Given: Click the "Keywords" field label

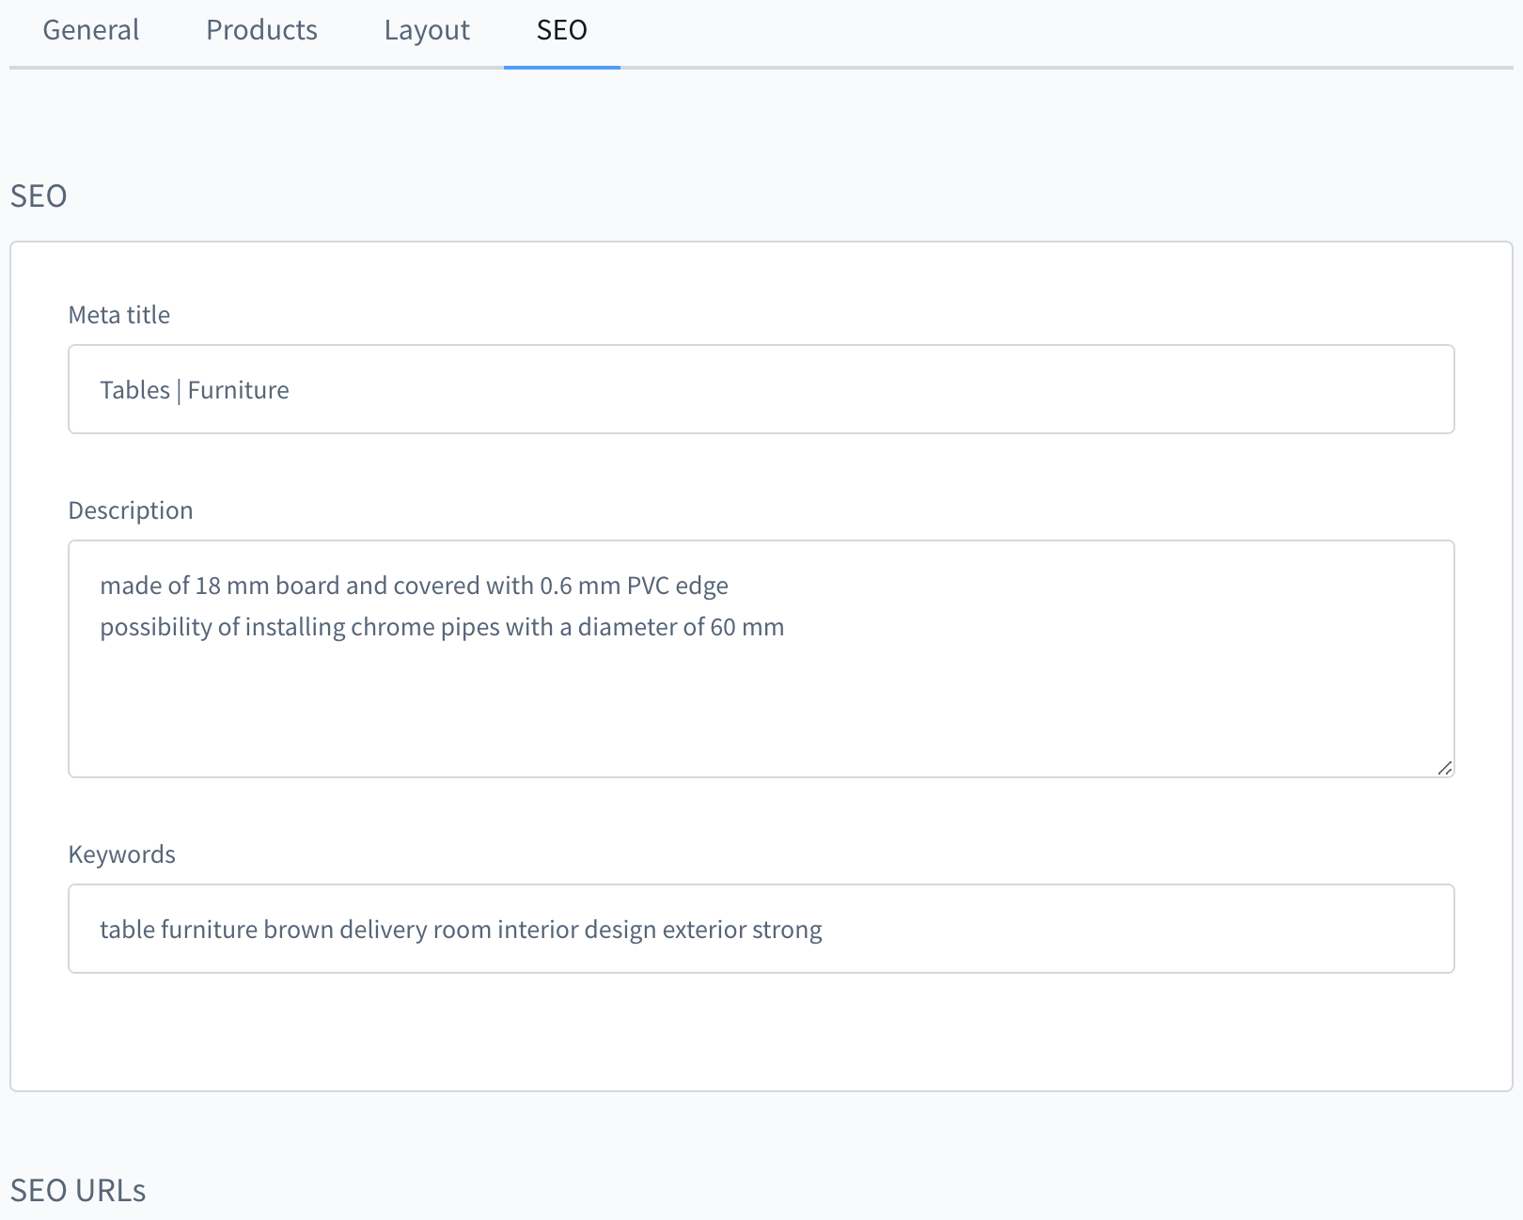Looking at the screenshot, I should (122, 854).
